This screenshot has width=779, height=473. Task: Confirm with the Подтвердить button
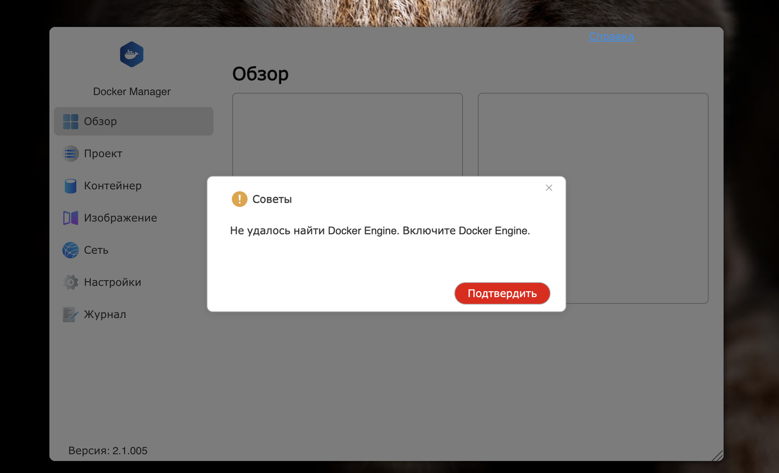[x=502, y=294]
